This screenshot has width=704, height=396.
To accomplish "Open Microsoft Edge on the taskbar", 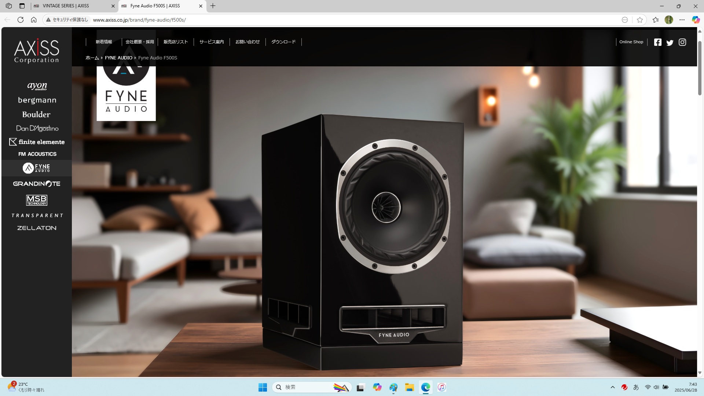I will pyautogui.click(x=425, y=387).
